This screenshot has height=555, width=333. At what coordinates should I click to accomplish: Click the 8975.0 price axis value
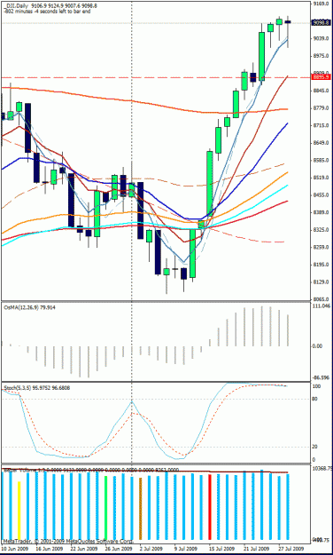click(321, 56)
